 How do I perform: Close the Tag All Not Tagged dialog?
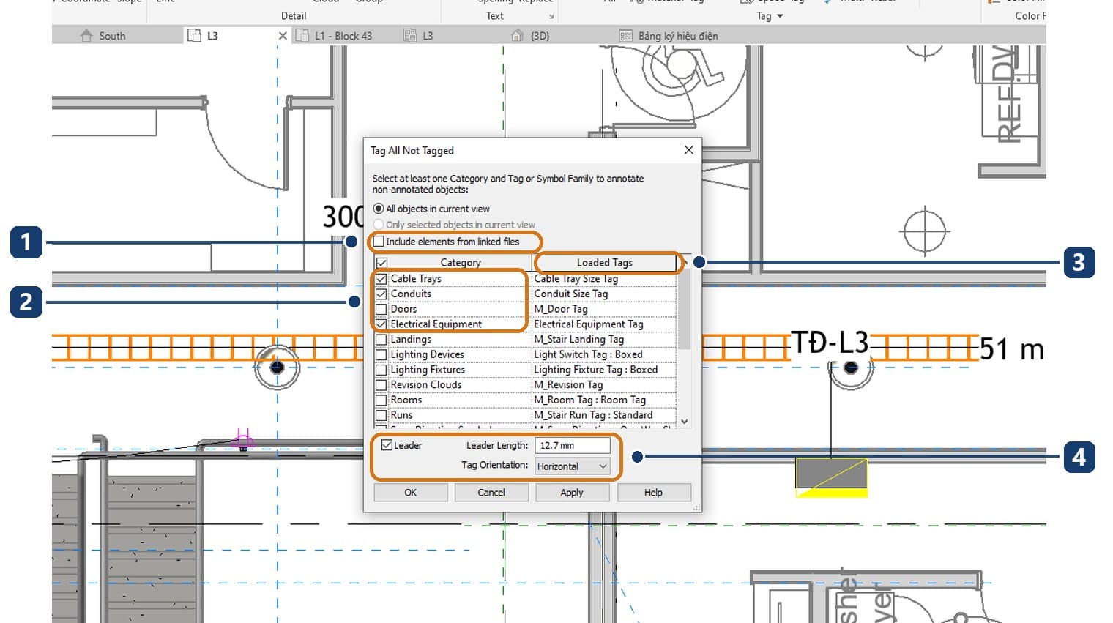(x=688, y=150)
